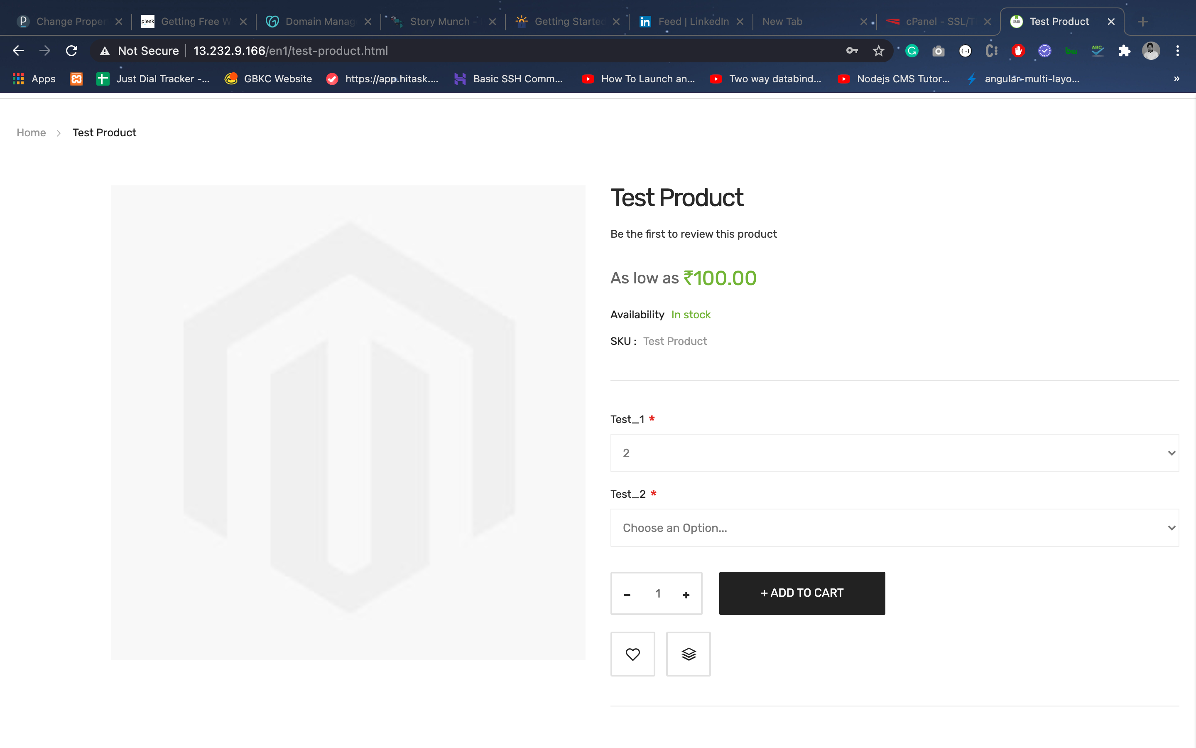Image resolution: width=1196 pixels, height=748 pixels.
Task: Show hidden bookmarks overflow chevron
Action: [1177, 79]
